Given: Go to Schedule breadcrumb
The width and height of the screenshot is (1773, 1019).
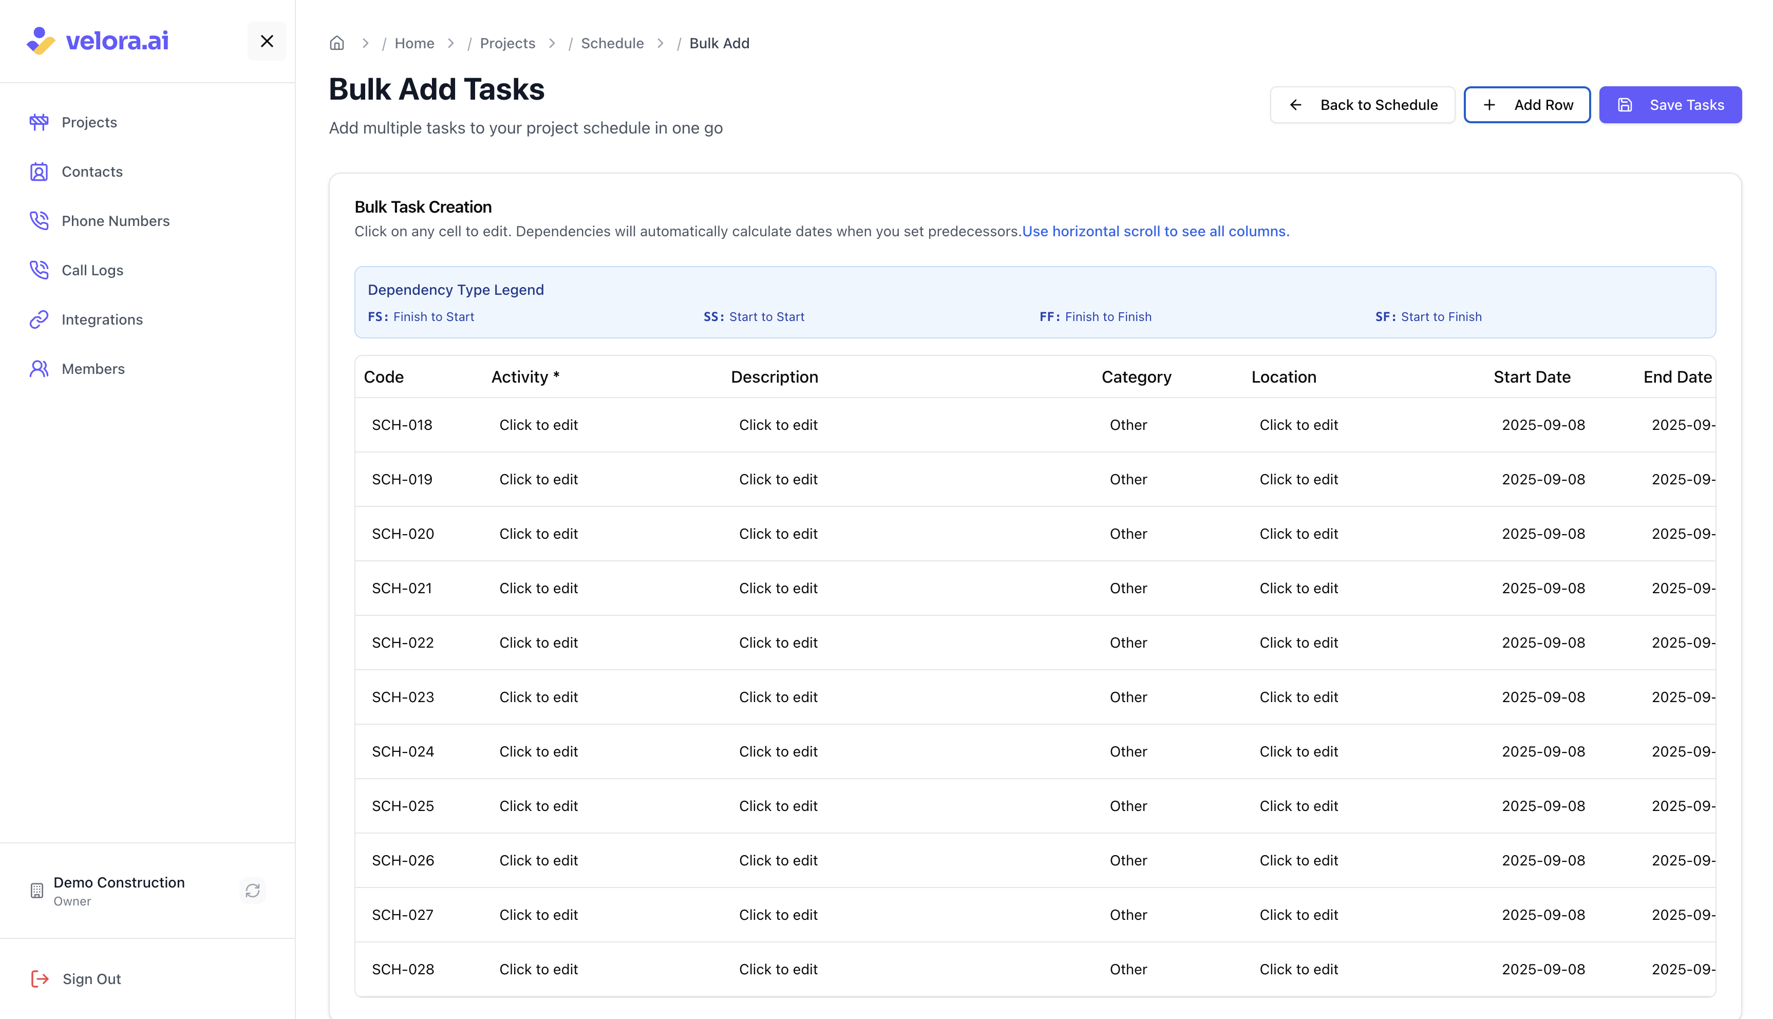Looking at the screenshot, I should [612, 43].
